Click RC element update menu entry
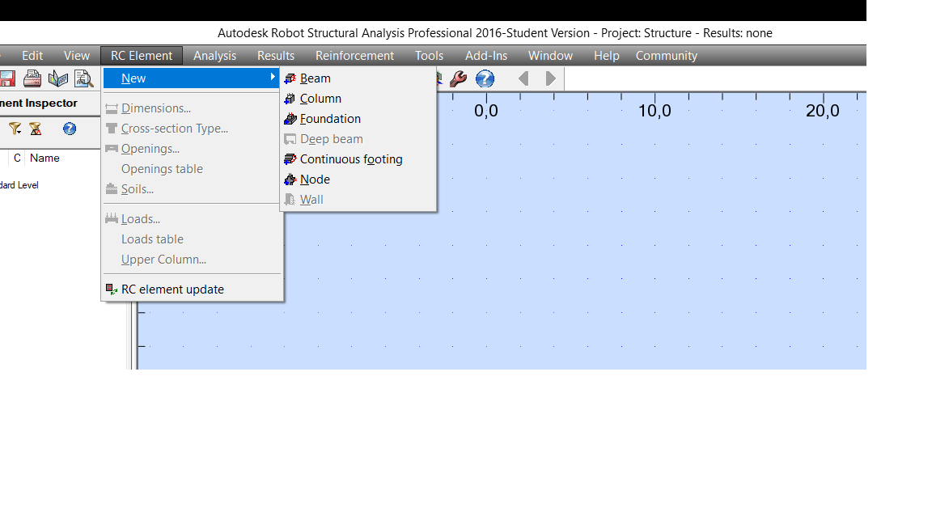932x524 pixels. 192,289
